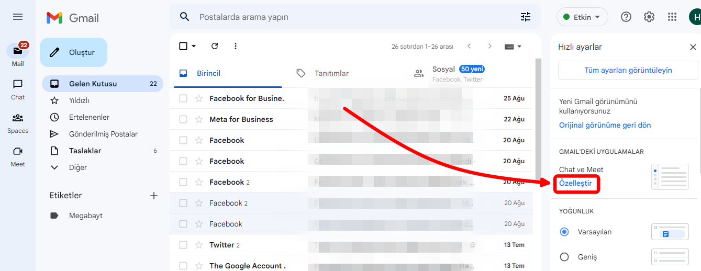Expand the Diğer section in the sidebar
This screenshot has width=701, height=271.
point(77,167)
